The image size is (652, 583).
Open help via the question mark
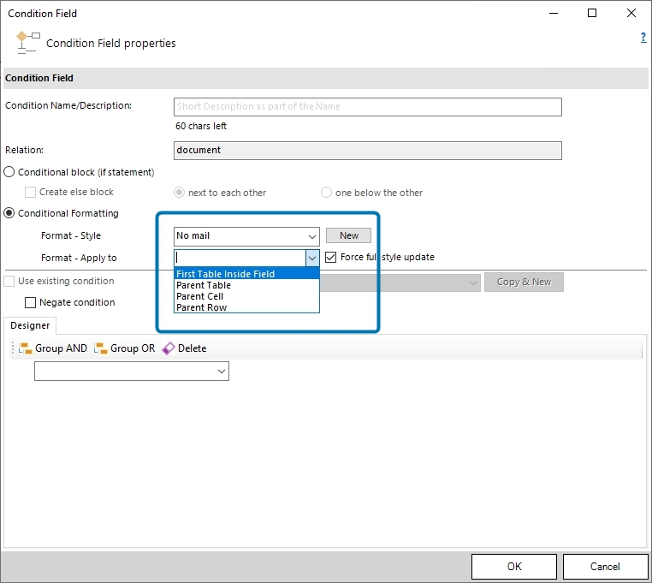643,38
